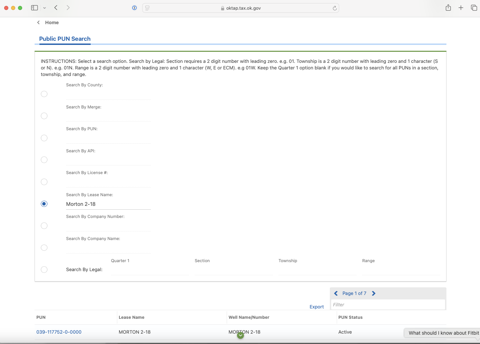Click the Quarter 1 input field
Screen dimensions: 480x344
click(x=150, y=270)
